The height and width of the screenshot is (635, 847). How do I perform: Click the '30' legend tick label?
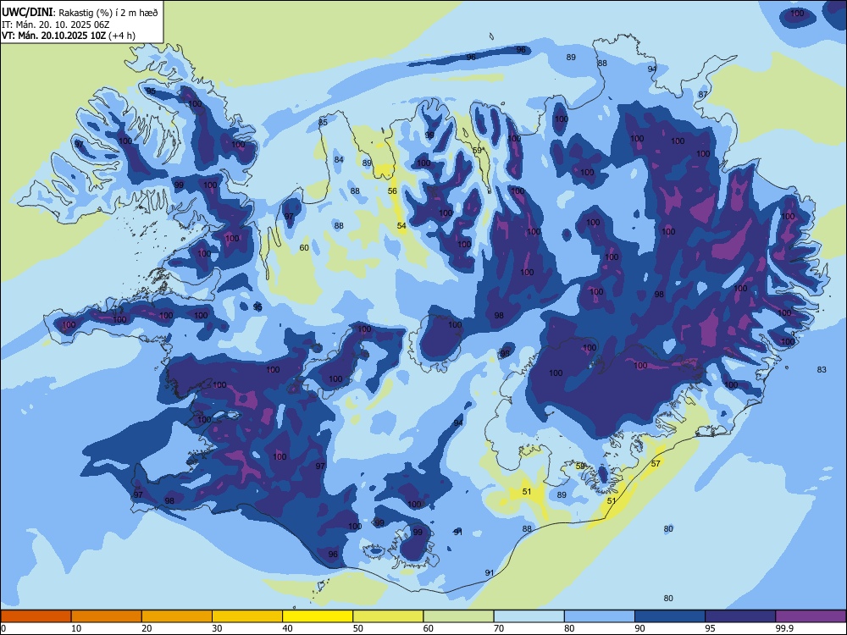(x=217, y=628)
